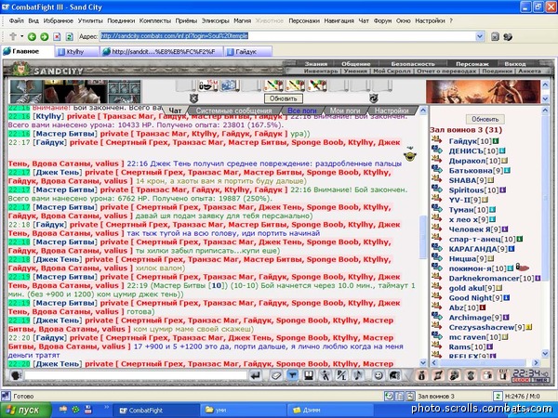558x418 pixels.
Task: Click the green page refresh icon
Action: pyautogui.click(x=70, y=36)
